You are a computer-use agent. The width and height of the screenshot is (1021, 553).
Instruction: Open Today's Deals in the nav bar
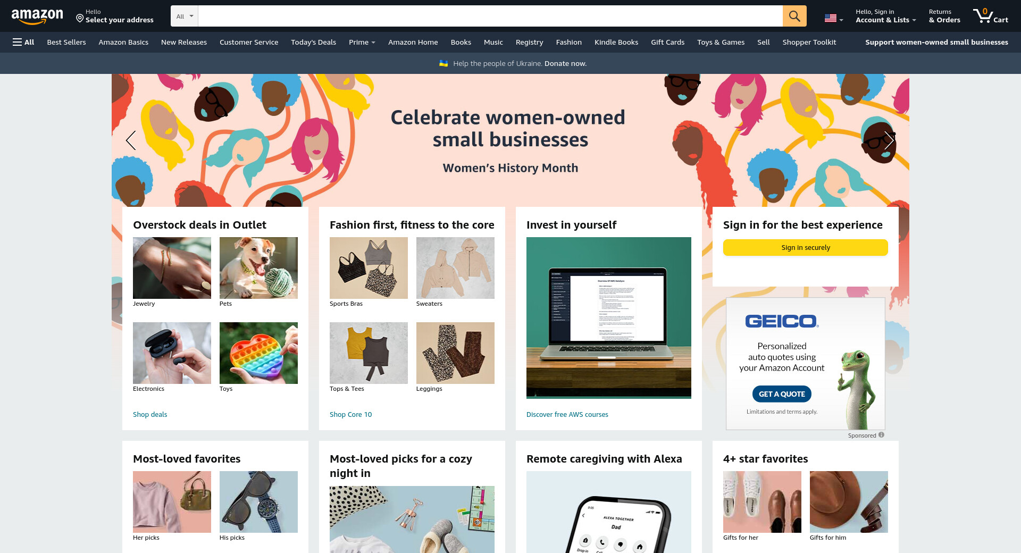pos(313,42)
